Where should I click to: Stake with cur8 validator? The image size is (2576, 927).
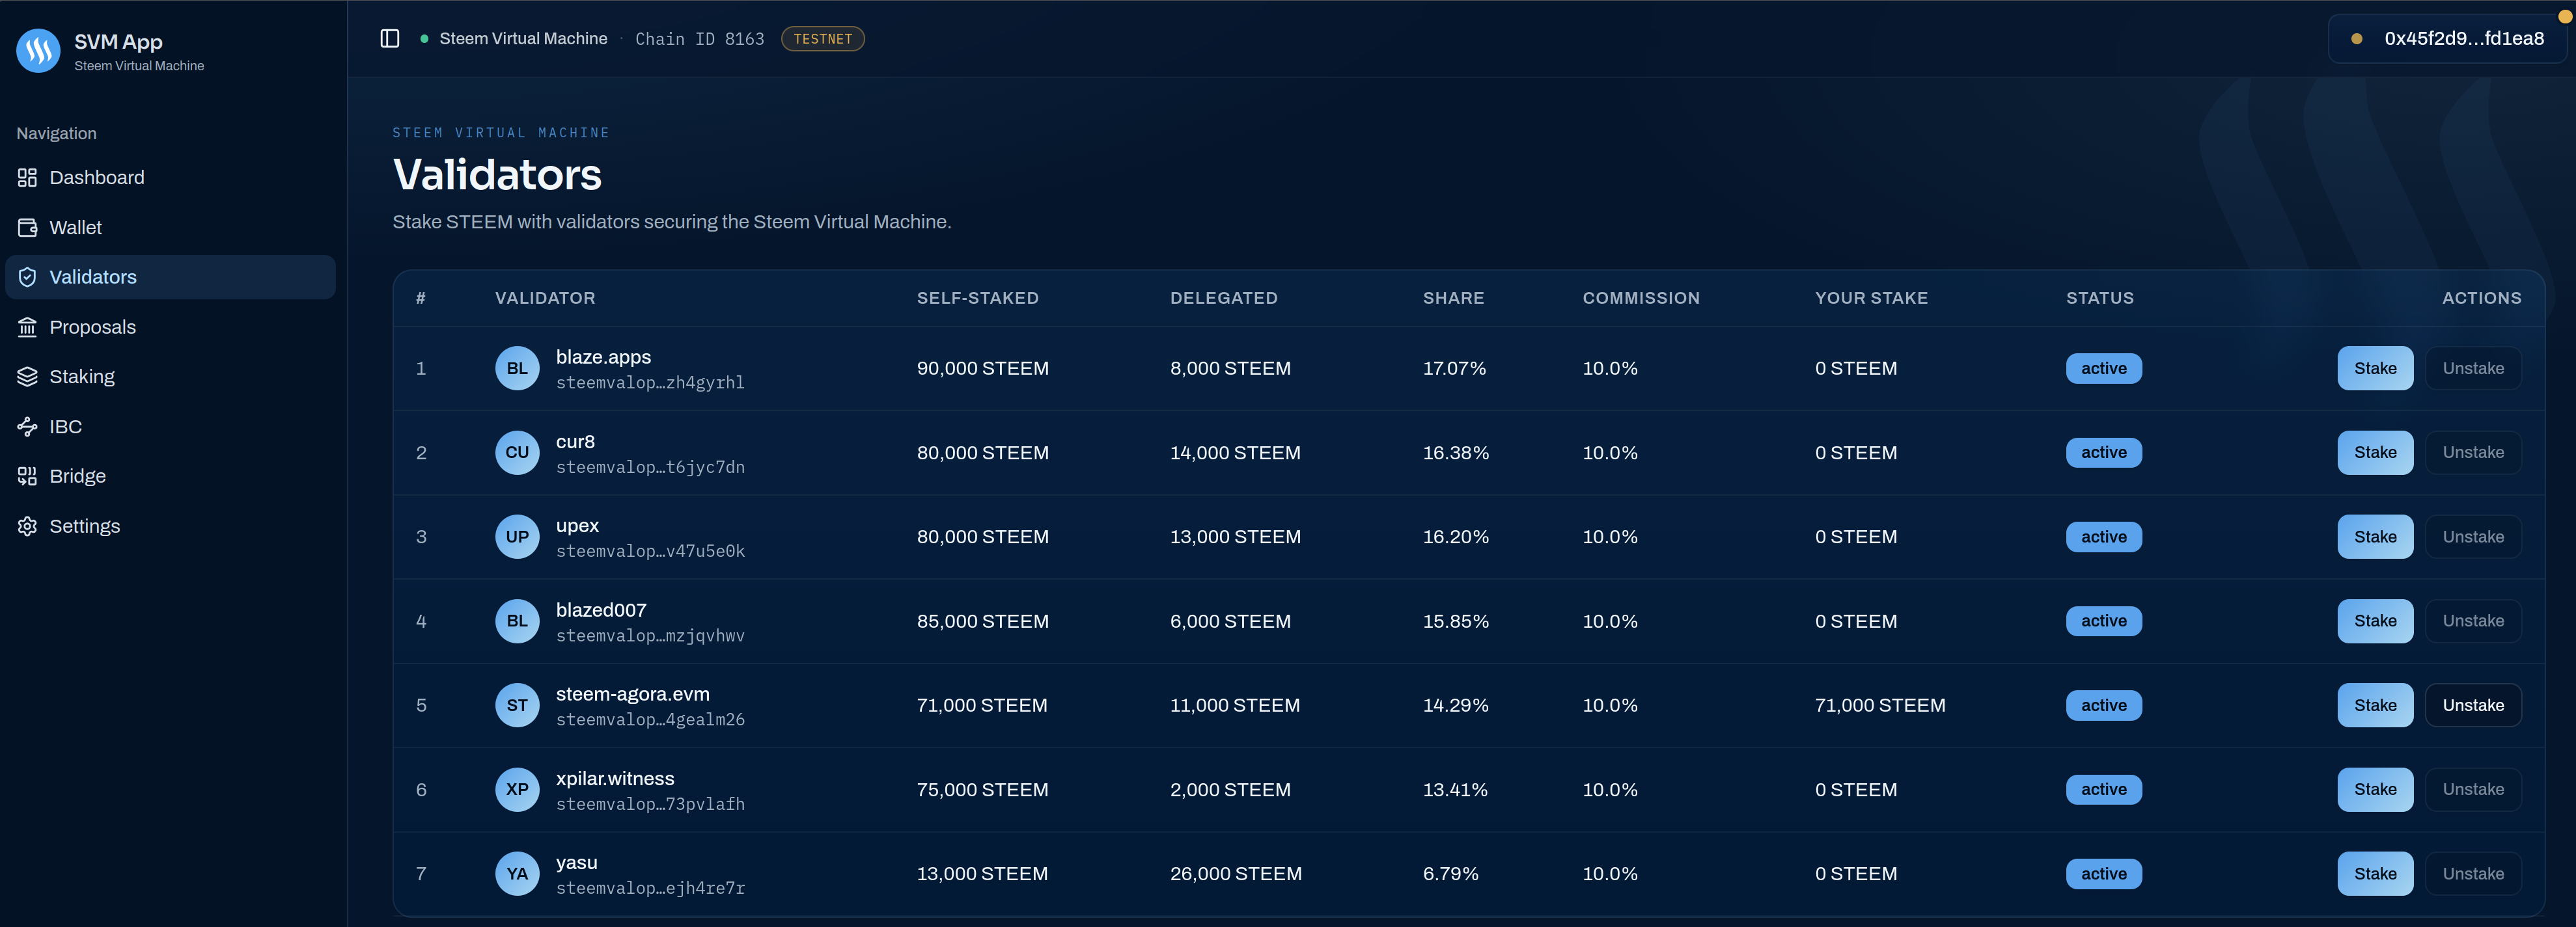coord(2374,453)
